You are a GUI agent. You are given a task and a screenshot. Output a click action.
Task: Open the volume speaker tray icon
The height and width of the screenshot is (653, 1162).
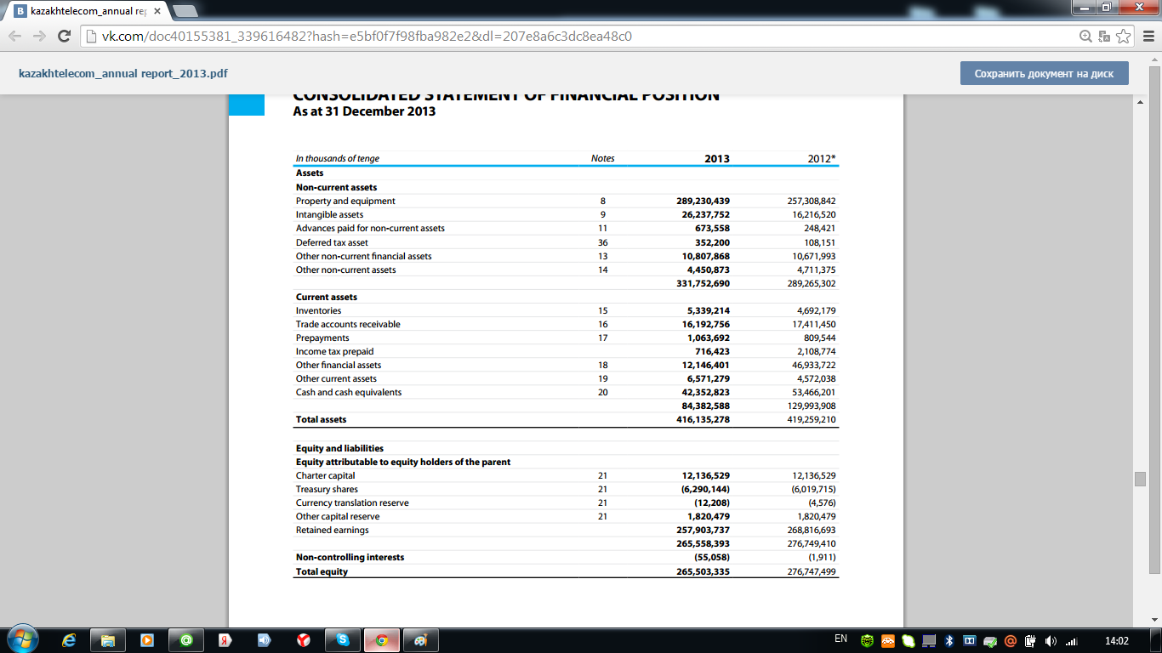pos(1051,640)
